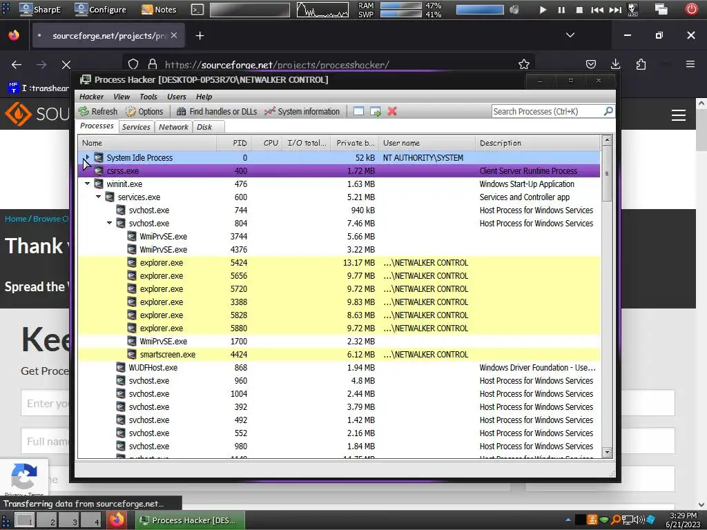Screen dimensions: 707x530
Task: Collapse the wininit.exe tree node
Action: [x=87, y=184]
